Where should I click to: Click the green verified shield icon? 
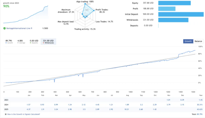pos(4,28)
